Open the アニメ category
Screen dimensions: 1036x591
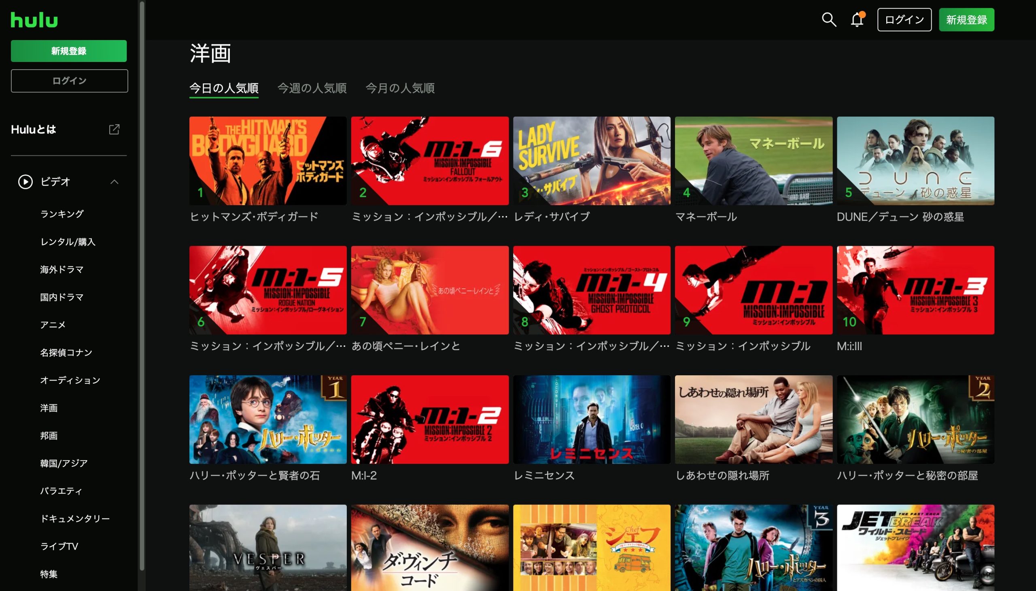tap(53, 325)
